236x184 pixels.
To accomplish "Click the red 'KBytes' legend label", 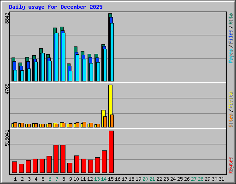I will tap(231, 165).
